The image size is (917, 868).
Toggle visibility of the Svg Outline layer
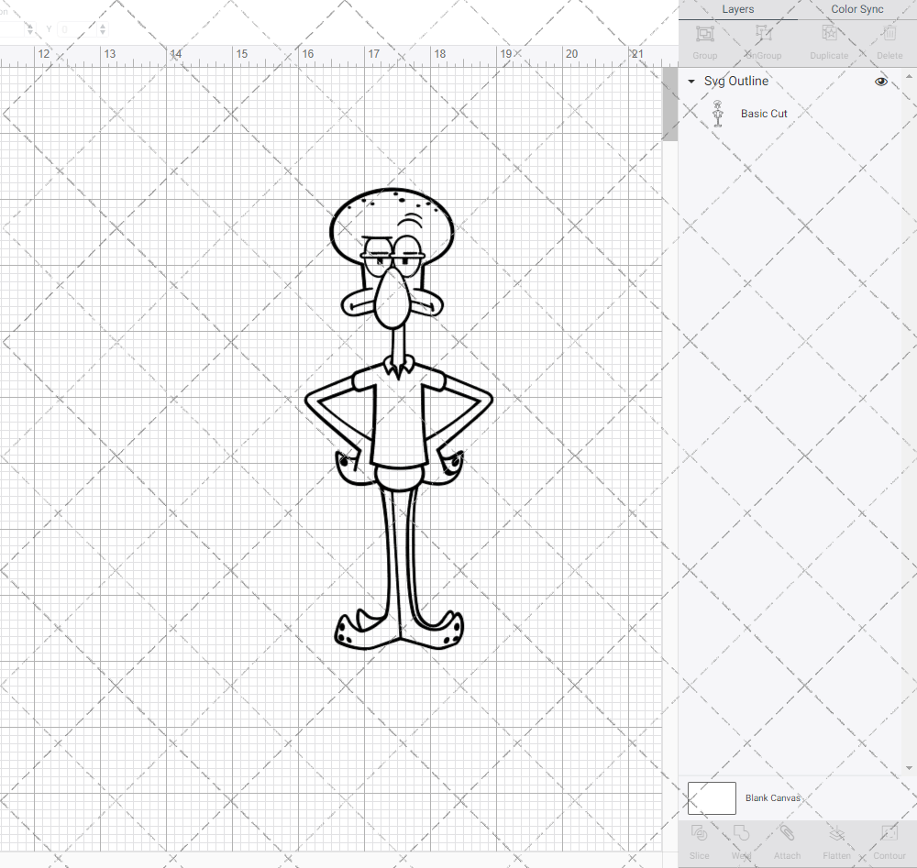[x=880, y=81]
